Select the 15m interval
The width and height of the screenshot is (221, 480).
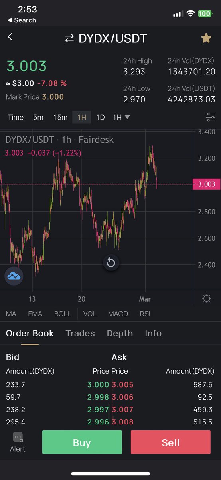coord(60,117)
